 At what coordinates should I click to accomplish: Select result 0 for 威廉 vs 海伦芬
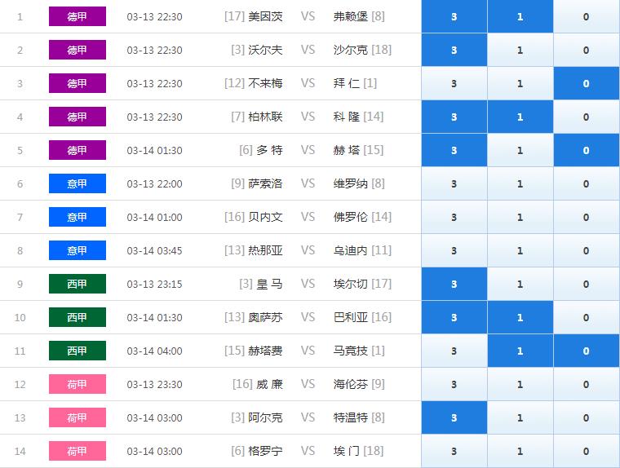point(586,384)
